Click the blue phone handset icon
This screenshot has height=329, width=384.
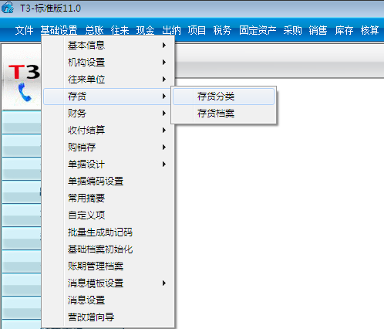pos(25,92)
